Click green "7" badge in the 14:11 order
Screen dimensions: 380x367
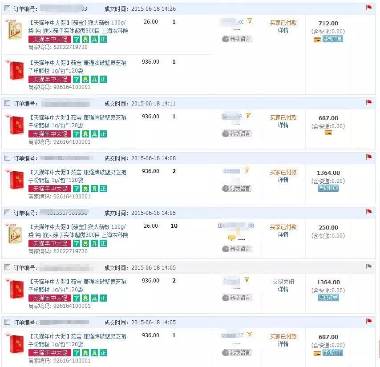tap(77, 134)
